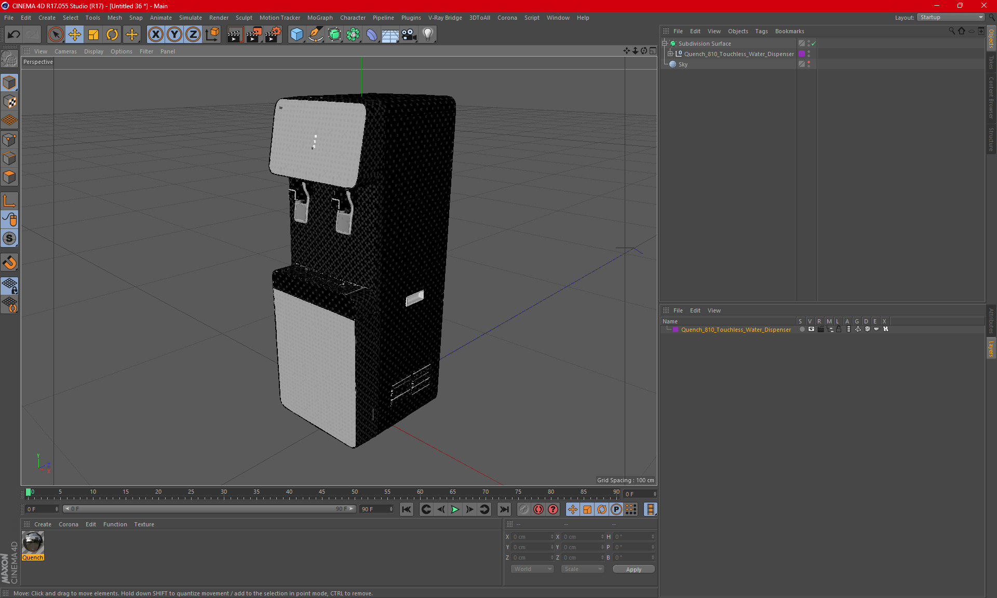The width and height of the screenshot is (997, 598).
Task: Click frame 45 on the timeline ruler
Action: (322, 493)
